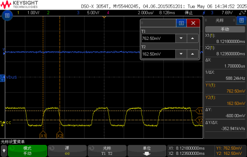Open the 模式 手动 mode softkey

coord(27,151)
